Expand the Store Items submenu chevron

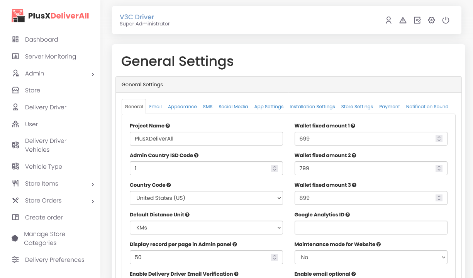click(93, 184)
